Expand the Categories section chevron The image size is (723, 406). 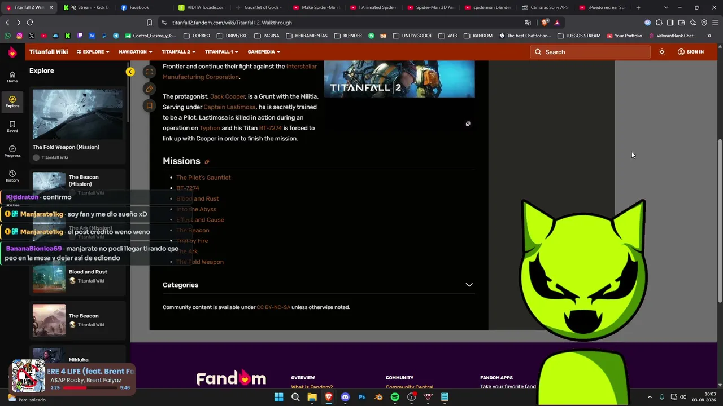(469, 285)
